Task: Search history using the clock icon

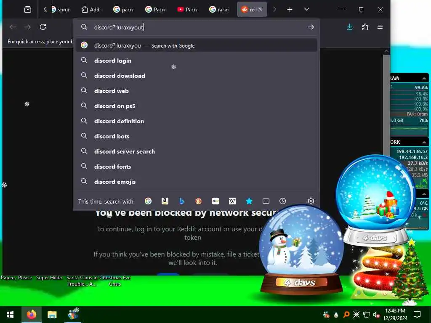Action: 282,201
